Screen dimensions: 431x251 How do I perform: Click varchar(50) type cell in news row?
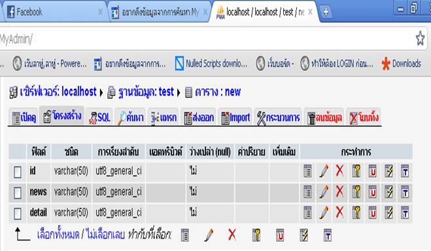pos(71,192)
